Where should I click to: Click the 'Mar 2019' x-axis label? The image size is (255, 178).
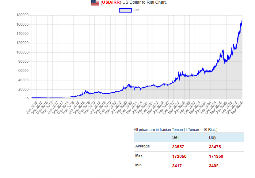coord(89,107)
